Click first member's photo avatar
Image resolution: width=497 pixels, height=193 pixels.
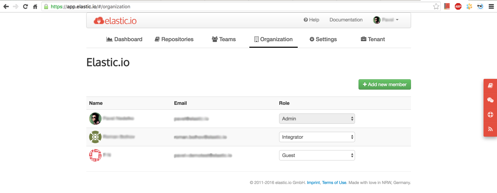click(95, 119)
